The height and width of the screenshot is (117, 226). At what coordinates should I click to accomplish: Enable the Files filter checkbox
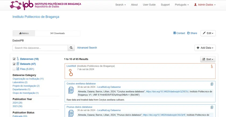(x=14, y=69)
